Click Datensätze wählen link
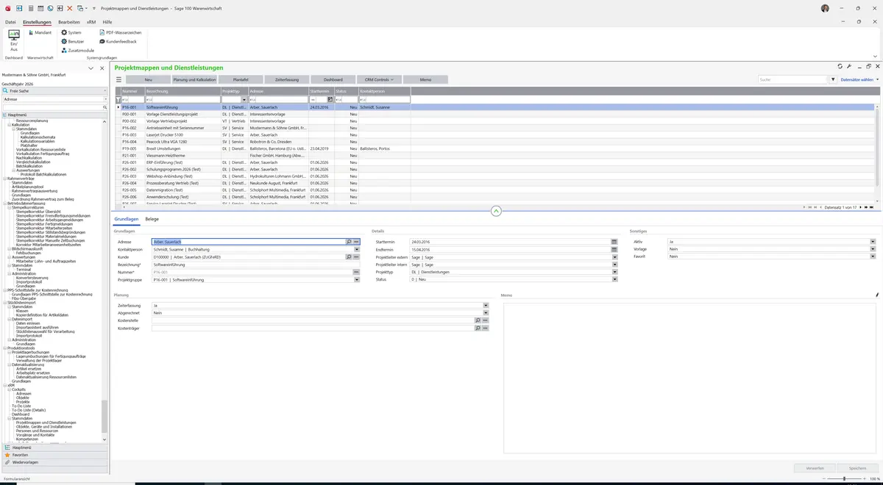Viewport: 883px width, 485px height. [857, 79]
